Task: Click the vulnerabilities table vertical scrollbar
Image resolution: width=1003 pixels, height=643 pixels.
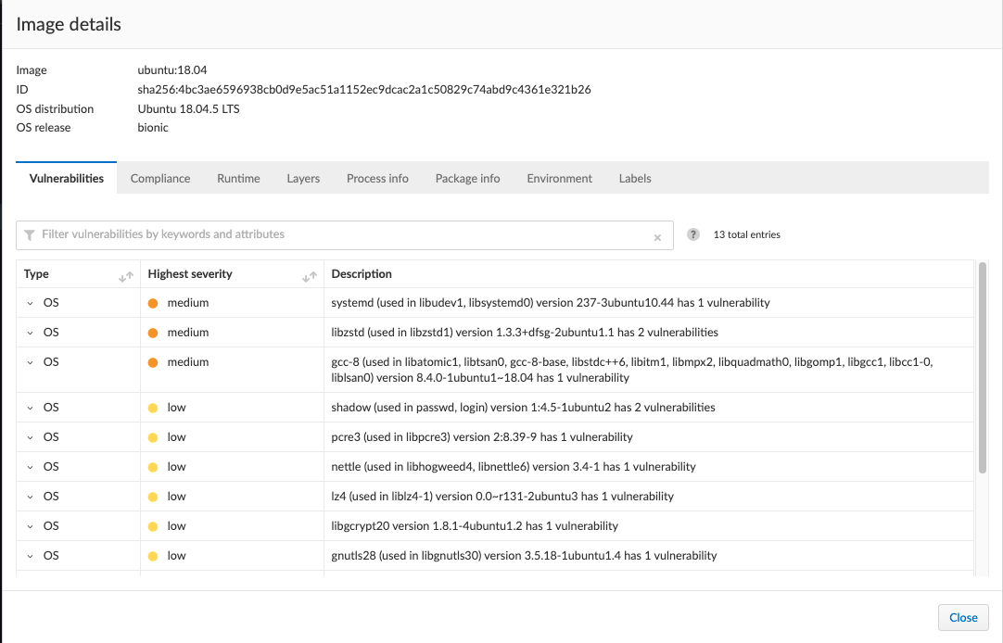Action: [x=983, y=368]
